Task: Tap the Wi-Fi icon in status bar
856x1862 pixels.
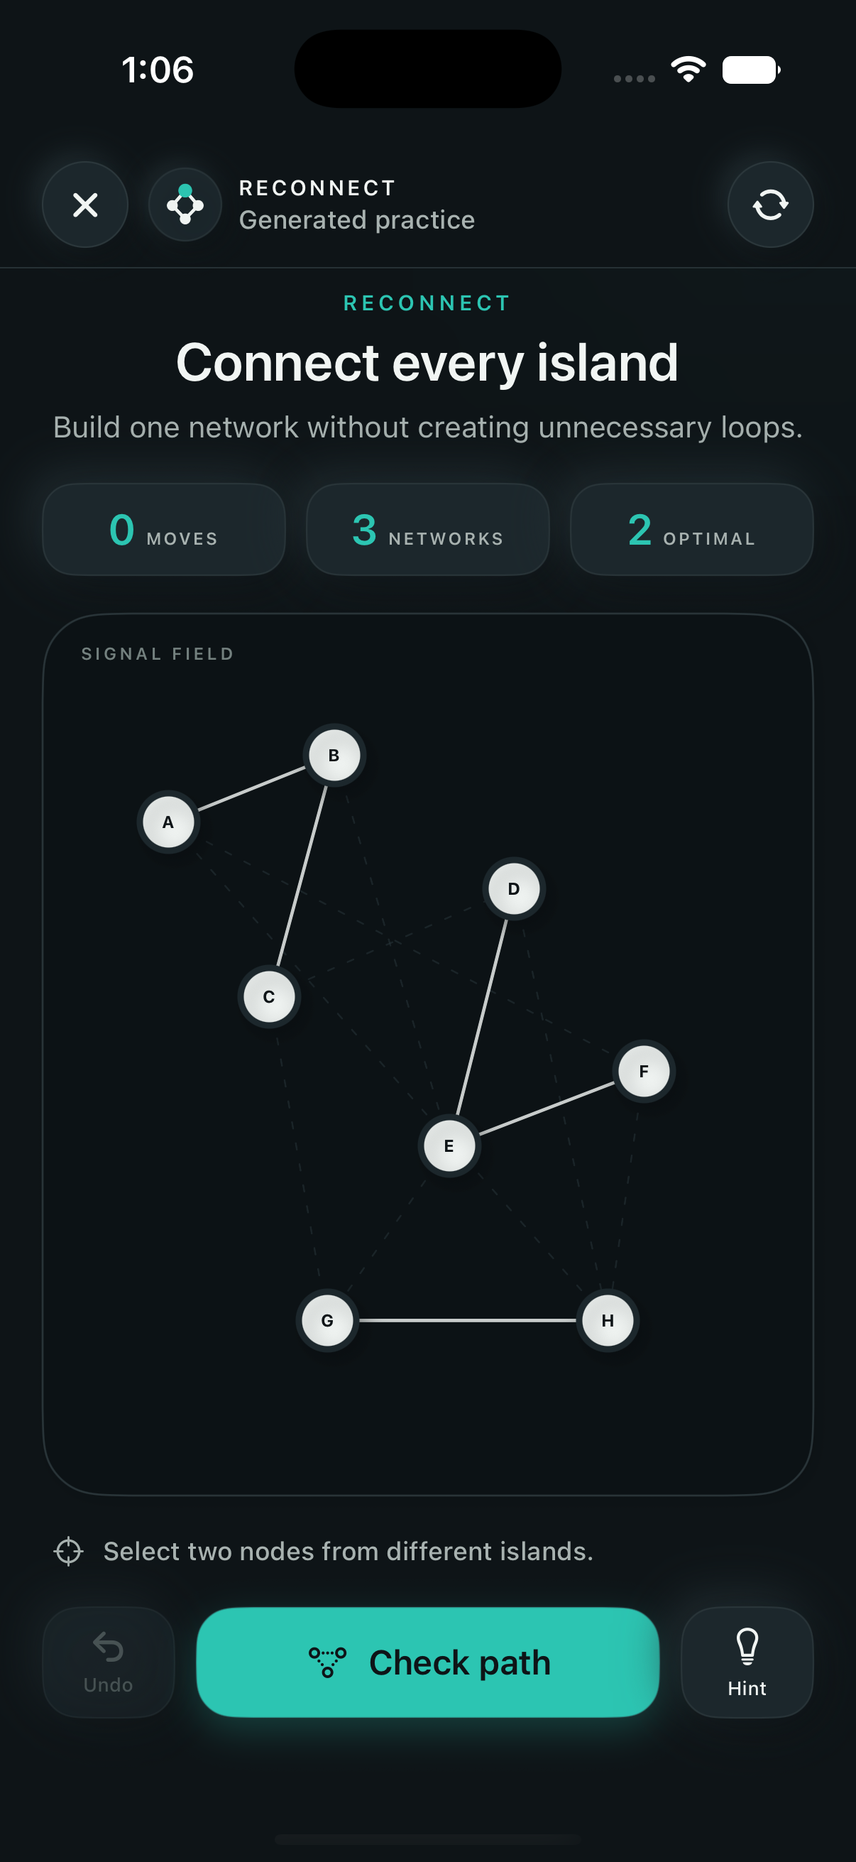Action: (688, 70)
